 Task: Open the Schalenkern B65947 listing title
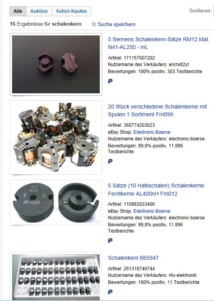click(133, 258)
